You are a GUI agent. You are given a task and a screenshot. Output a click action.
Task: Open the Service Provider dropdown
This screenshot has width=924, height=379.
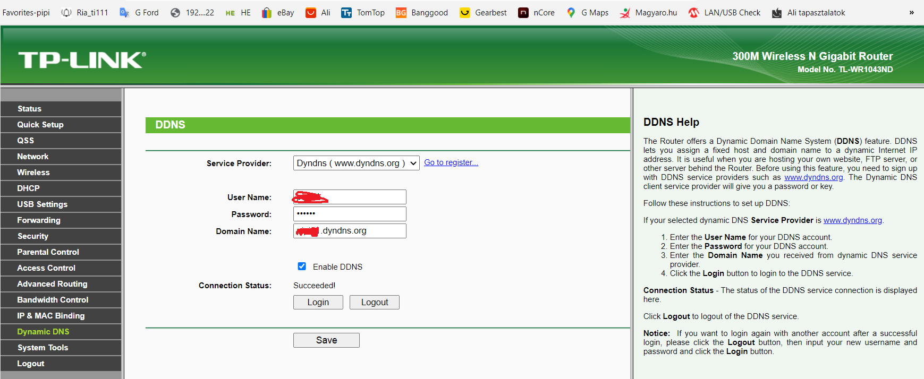(357, 163)
